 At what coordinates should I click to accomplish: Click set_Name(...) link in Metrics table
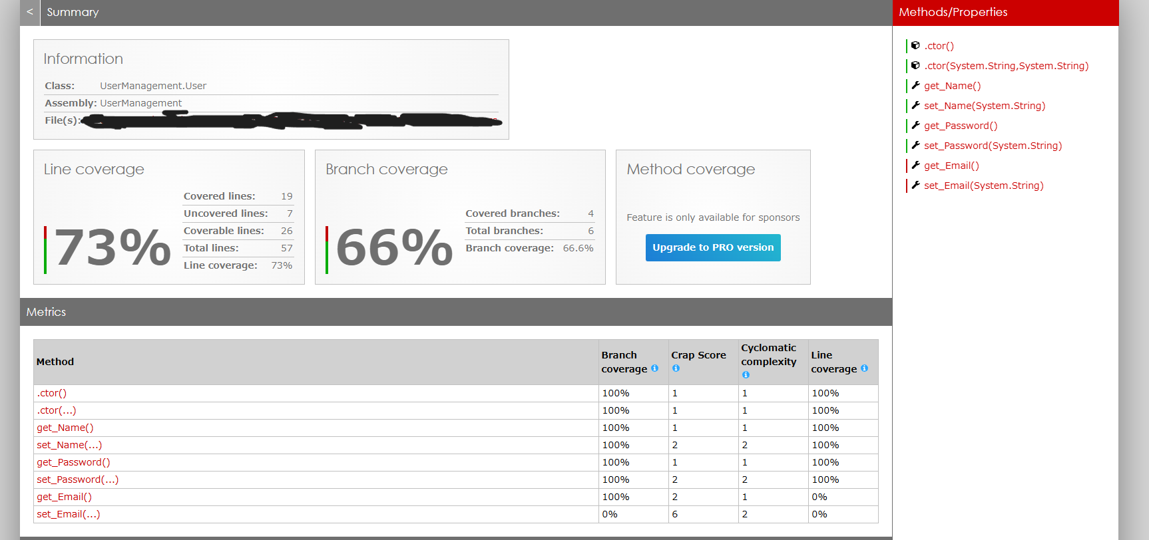69,445
